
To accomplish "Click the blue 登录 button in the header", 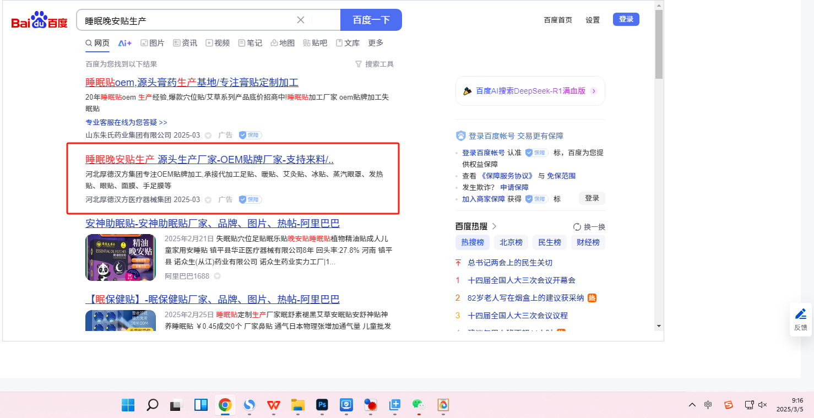I will [626, 19].
